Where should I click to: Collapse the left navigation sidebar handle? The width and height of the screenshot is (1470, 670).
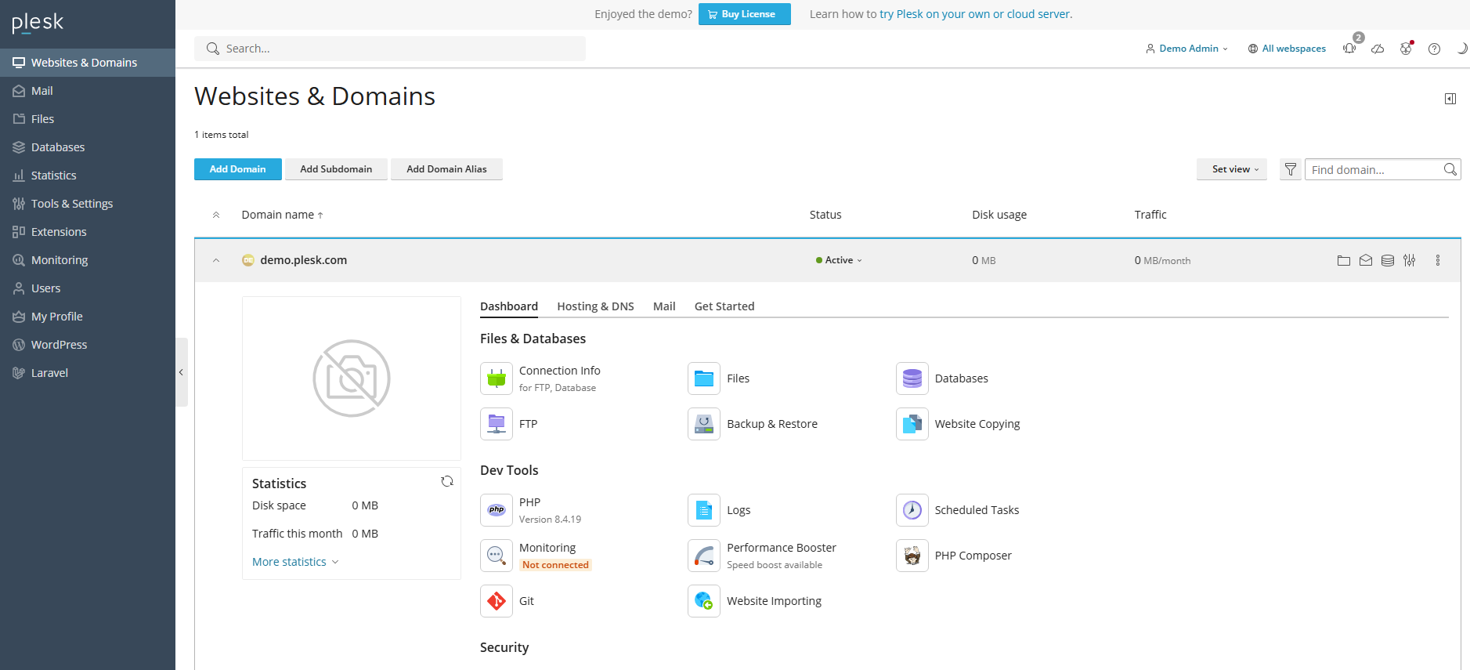(182, 372)
